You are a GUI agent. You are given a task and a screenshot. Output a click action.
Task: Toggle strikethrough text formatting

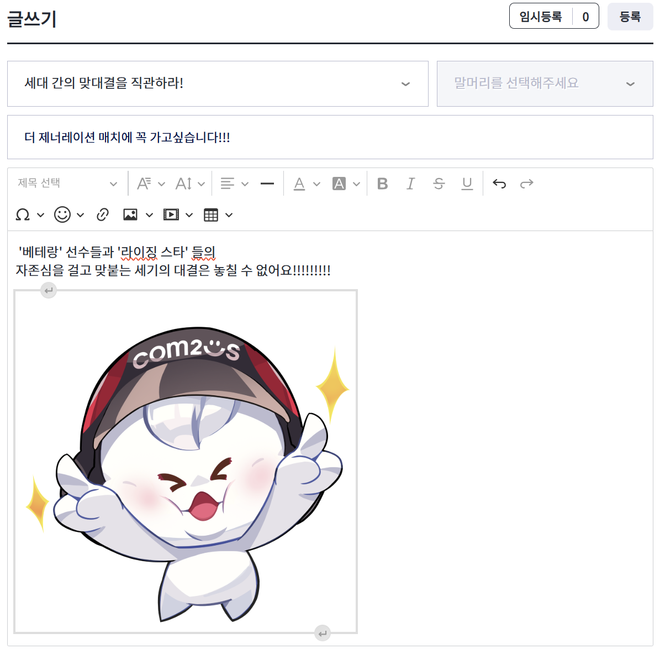pos(439,184)
